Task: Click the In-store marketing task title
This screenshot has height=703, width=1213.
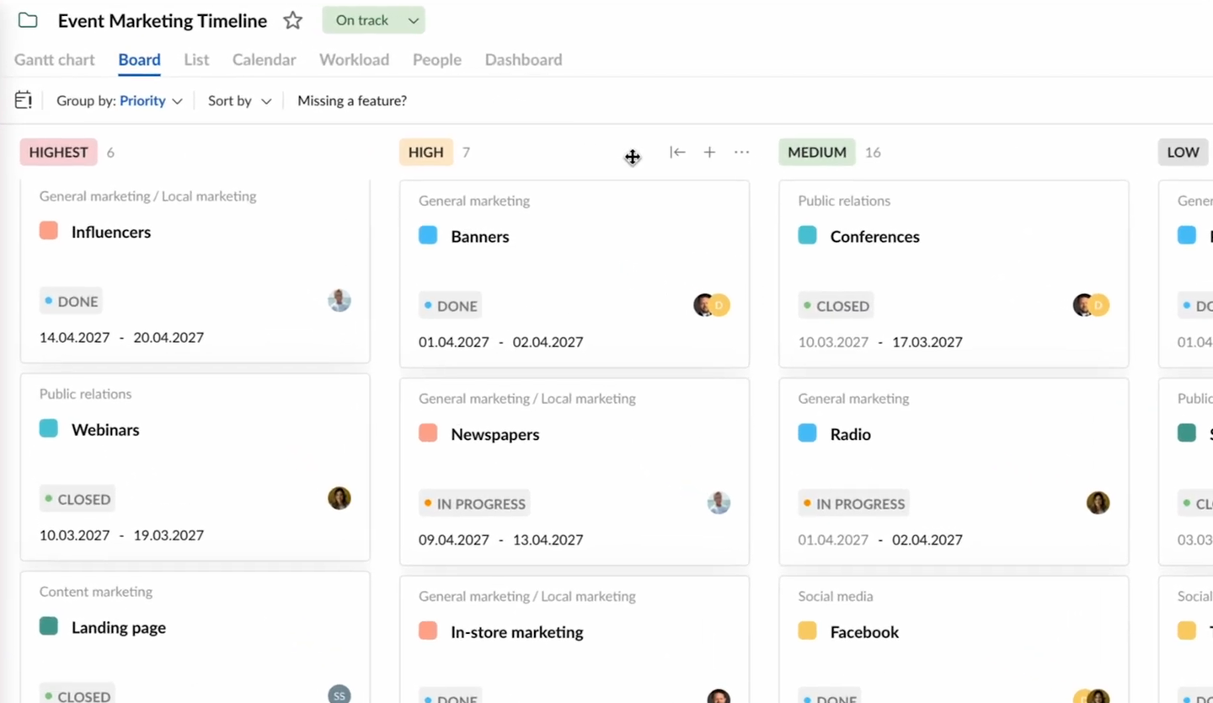Action: pyautogui.click(x=517, y=631)
